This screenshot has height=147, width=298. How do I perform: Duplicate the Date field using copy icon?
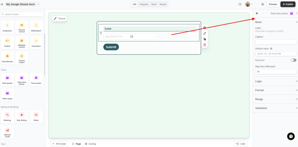pyautogui.click(x=204, y=39)
